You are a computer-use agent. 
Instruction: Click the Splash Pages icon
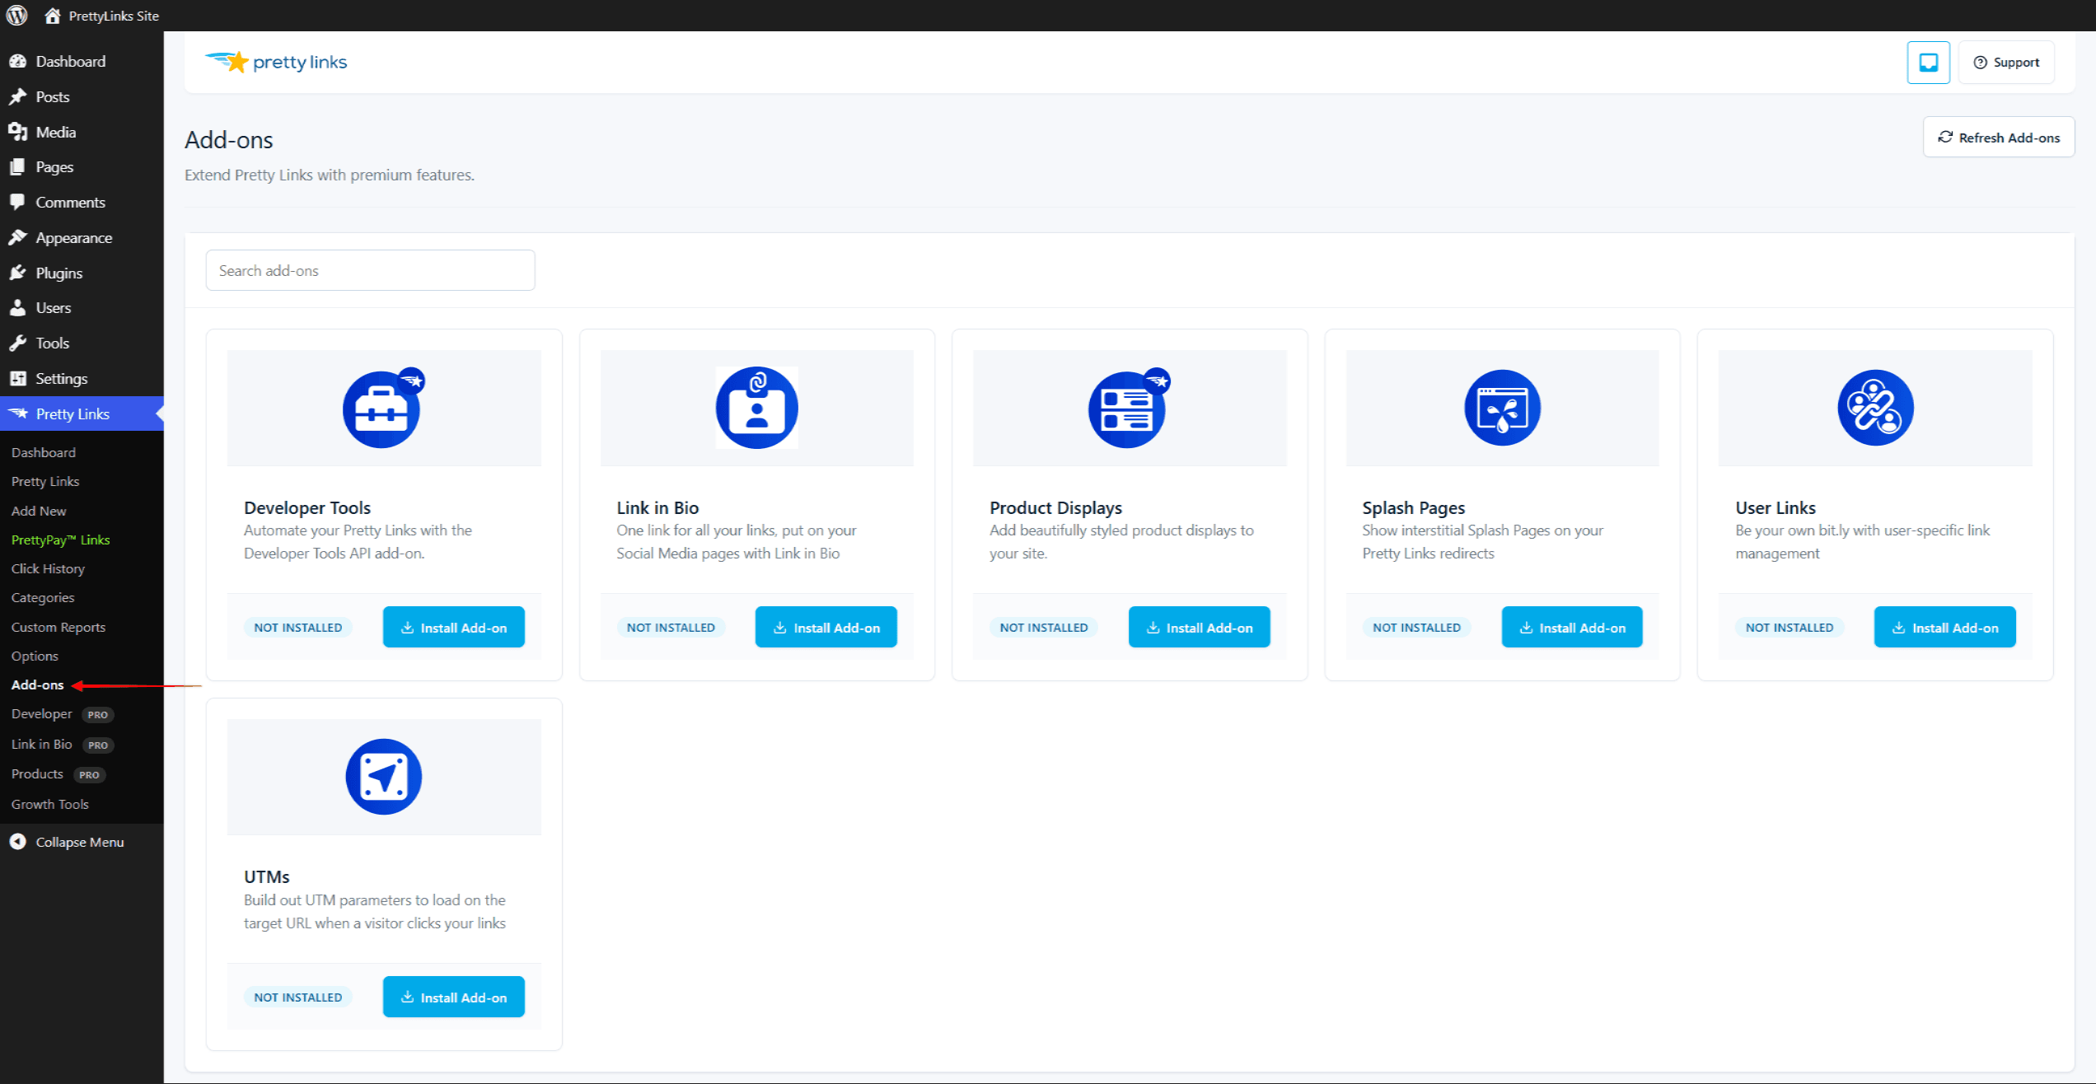click(x=1502, y=408)
